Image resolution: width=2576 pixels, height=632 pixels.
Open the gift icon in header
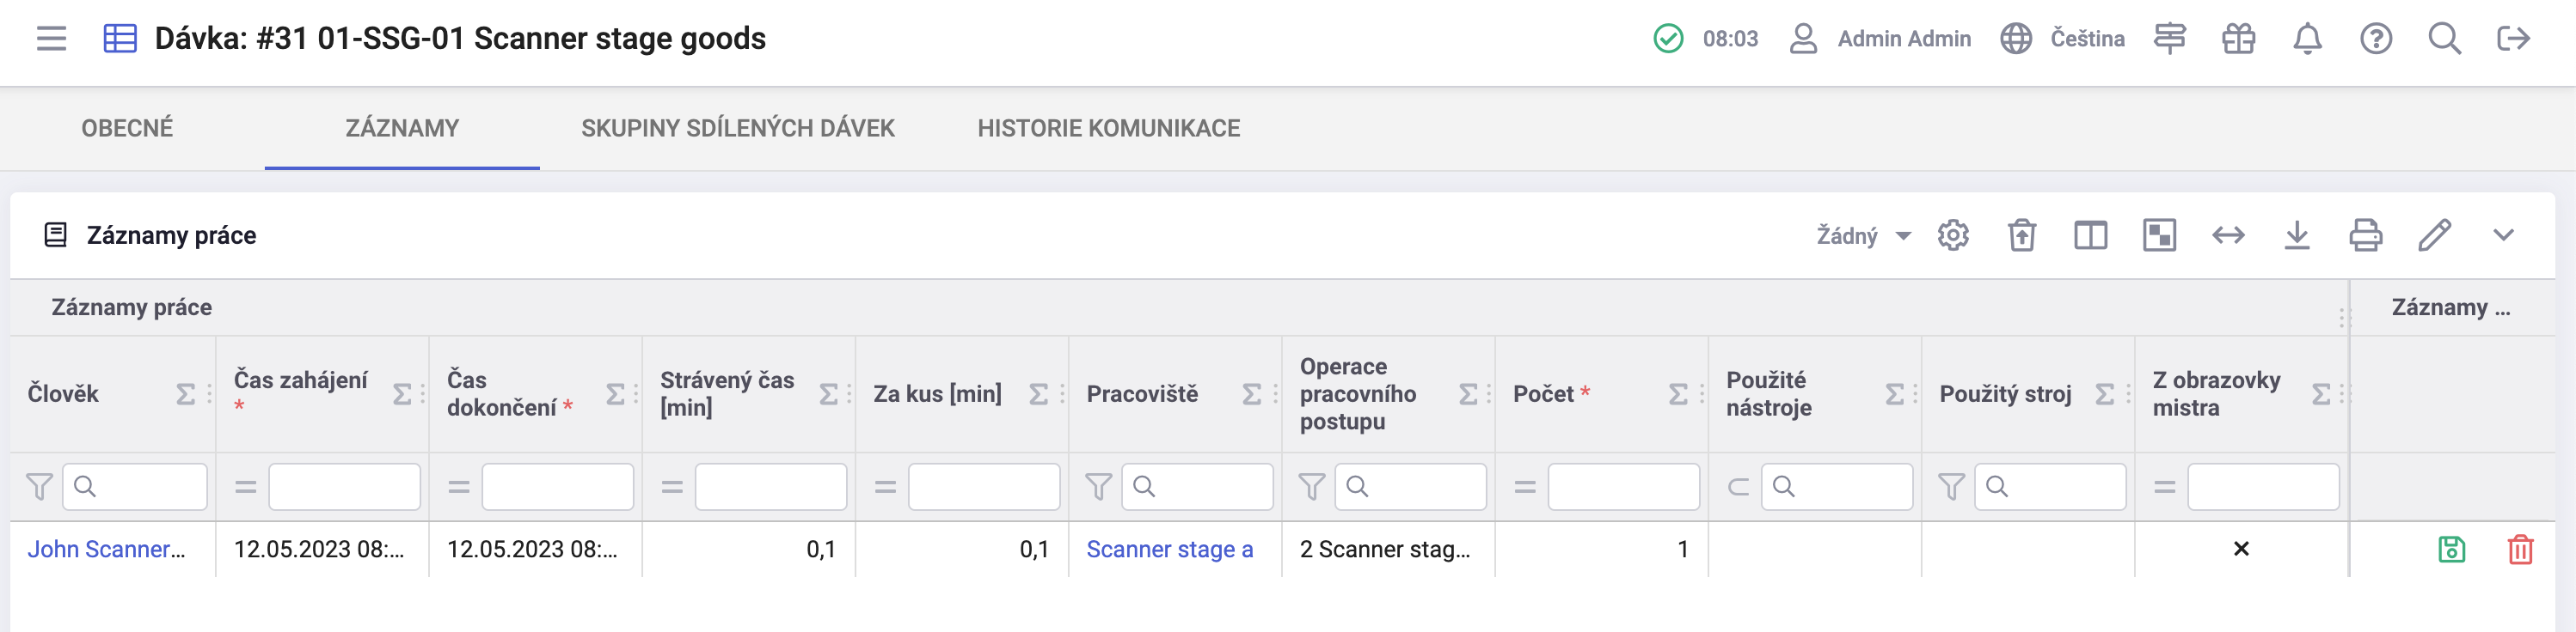[2239, 39]
